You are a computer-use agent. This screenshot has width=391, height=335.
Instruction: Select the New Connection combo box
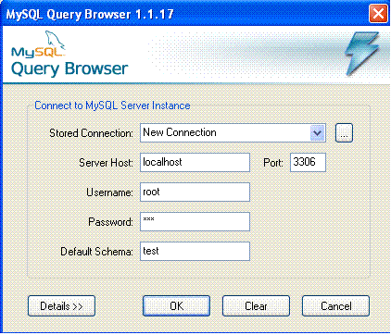[233, 133]
